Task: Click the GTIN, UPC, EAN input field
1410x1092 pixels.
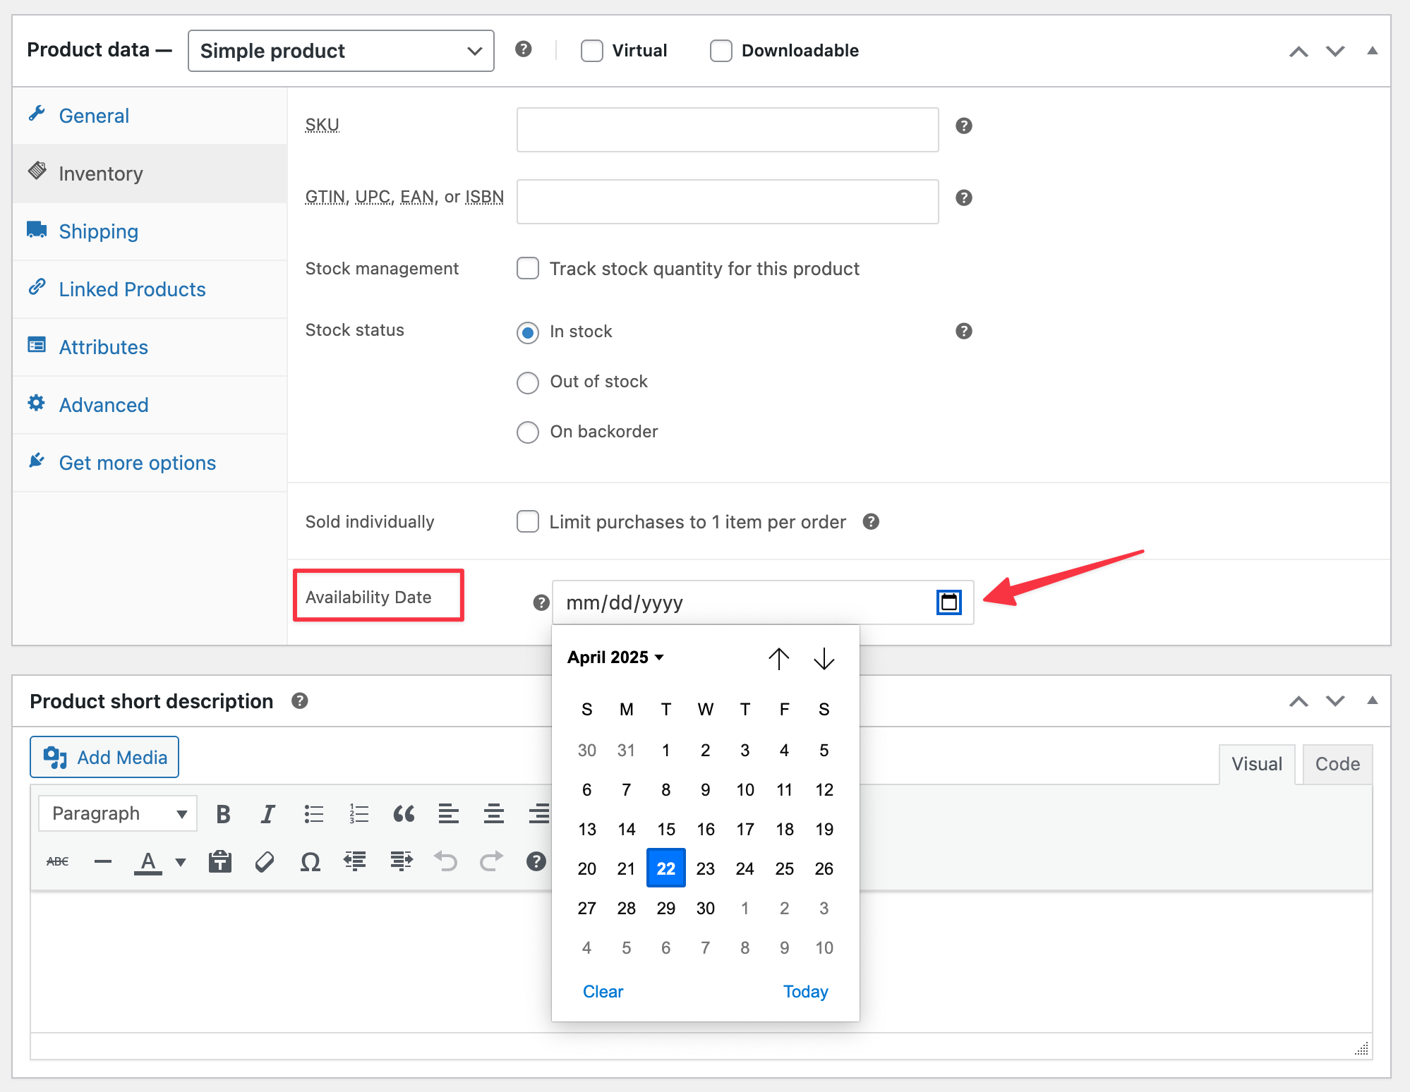Action: pyautogui.click(x=728, y=201)
